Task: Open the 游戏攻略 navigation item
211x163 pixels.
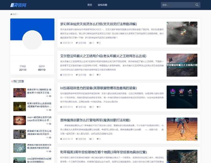Action: coord(102,5)
